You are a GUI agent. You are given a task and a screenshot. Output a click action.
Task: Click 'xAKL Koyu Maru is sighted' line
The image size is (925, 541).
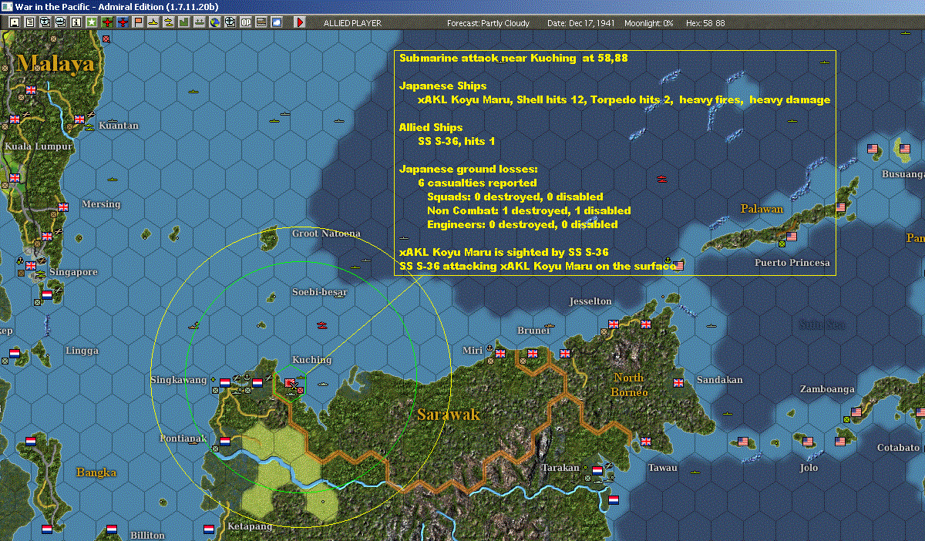coord(504,253)
